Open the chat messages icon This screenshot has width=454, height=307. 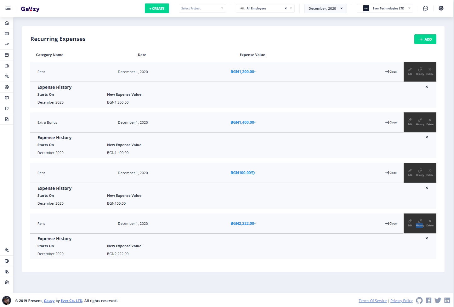click(x=425, y=9)
